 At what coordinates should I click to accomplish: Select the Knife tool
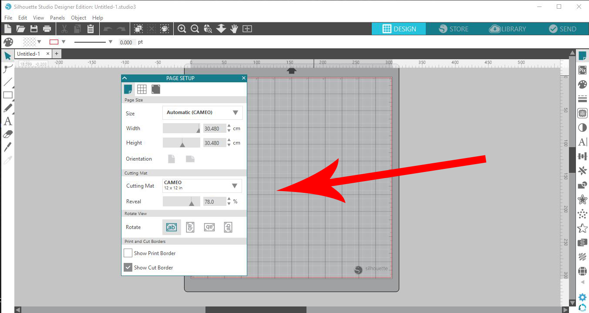[7, 147]
